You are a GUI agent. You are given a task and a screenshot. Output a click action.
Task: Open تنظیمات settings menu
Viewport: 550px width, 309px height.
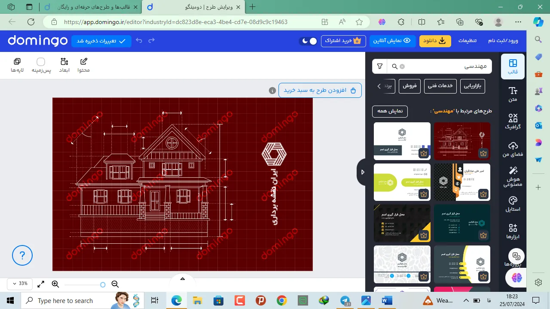(467, 41)
